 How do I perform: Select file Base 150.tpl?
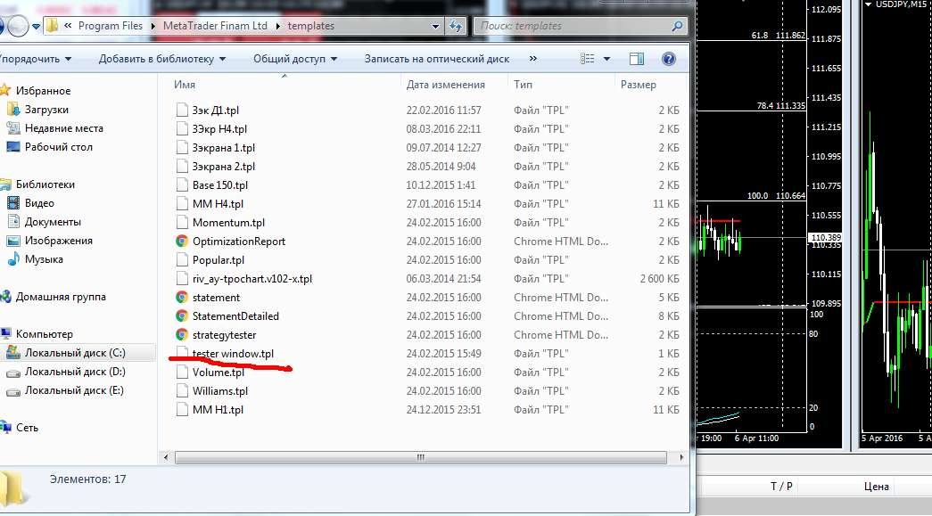pyautogui.click(x=220, y=184)
